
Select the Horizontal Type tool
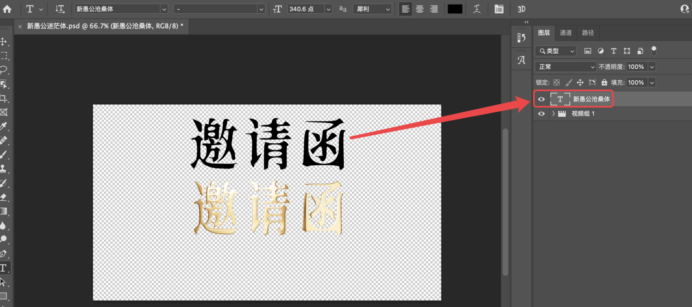4,268
